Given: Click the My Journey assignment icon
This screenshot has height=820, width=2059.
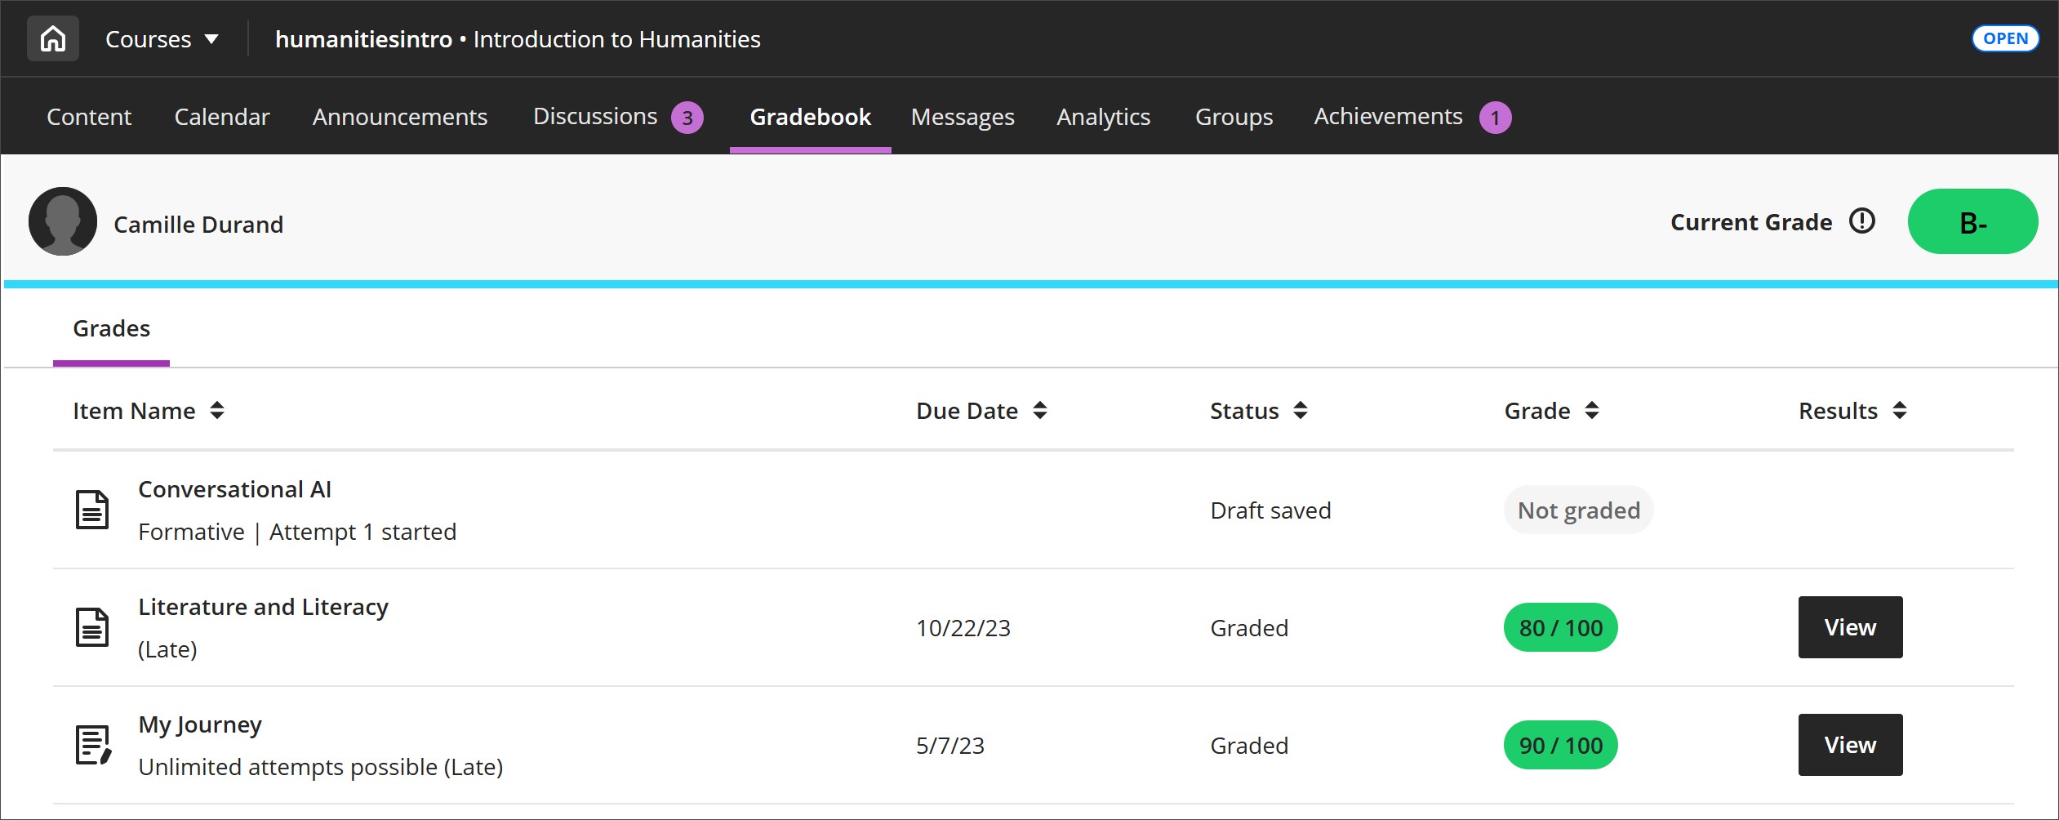Looking at the screenshot, I should (x=92, y=744).
